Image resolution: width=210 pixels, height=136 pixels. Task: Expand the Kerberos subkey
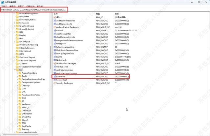[17, 104]
